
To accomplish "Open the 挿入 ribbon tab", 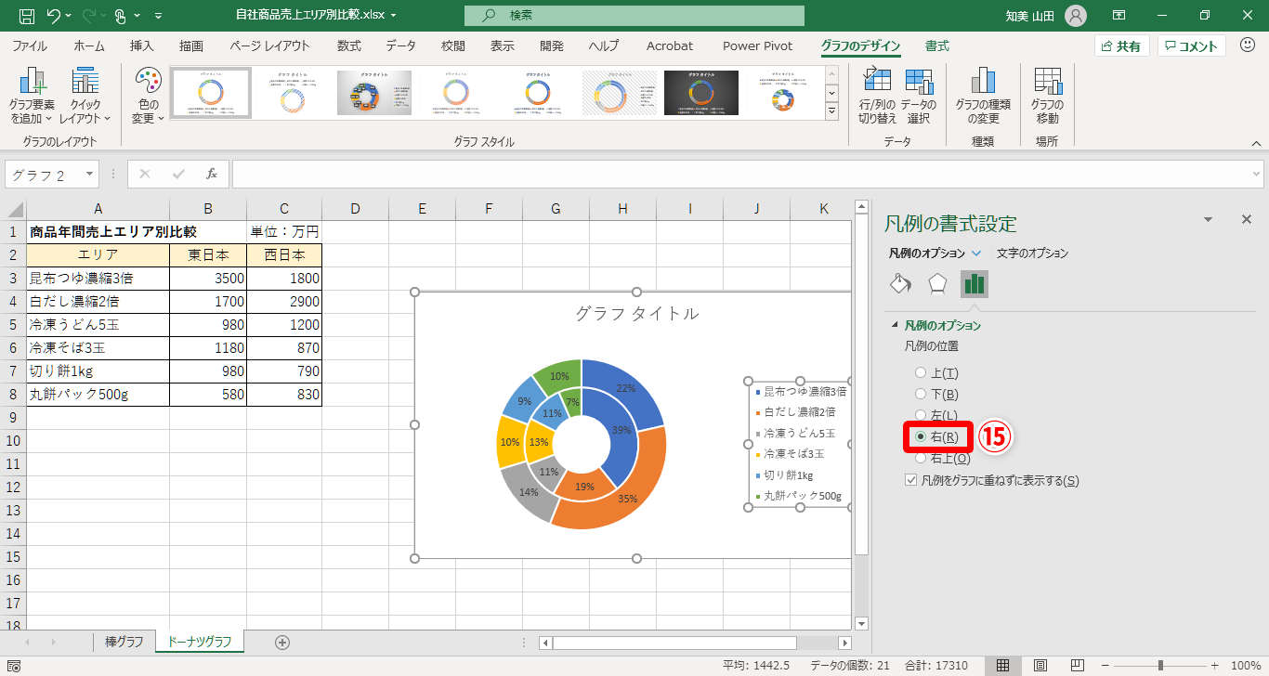I will (142, 45).
